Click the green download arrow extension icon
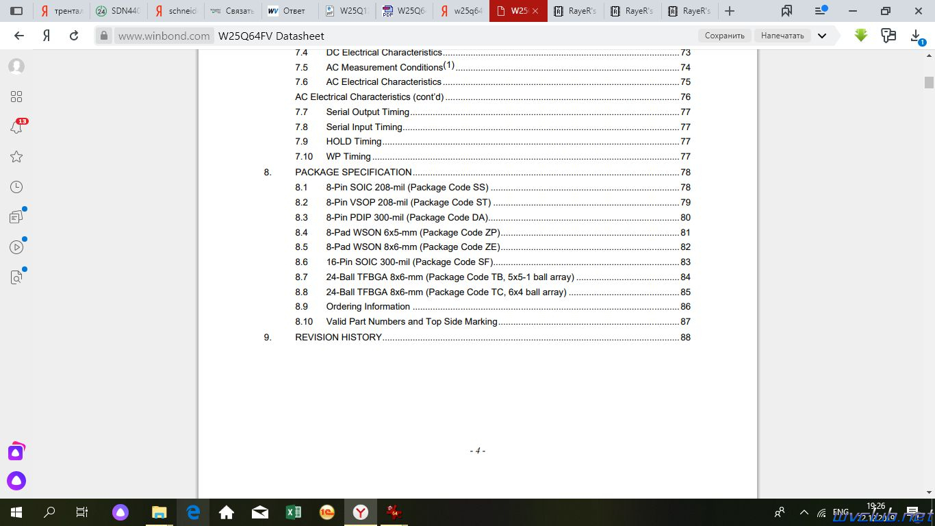Screen dimensions: 935x526 pos(861,36)
